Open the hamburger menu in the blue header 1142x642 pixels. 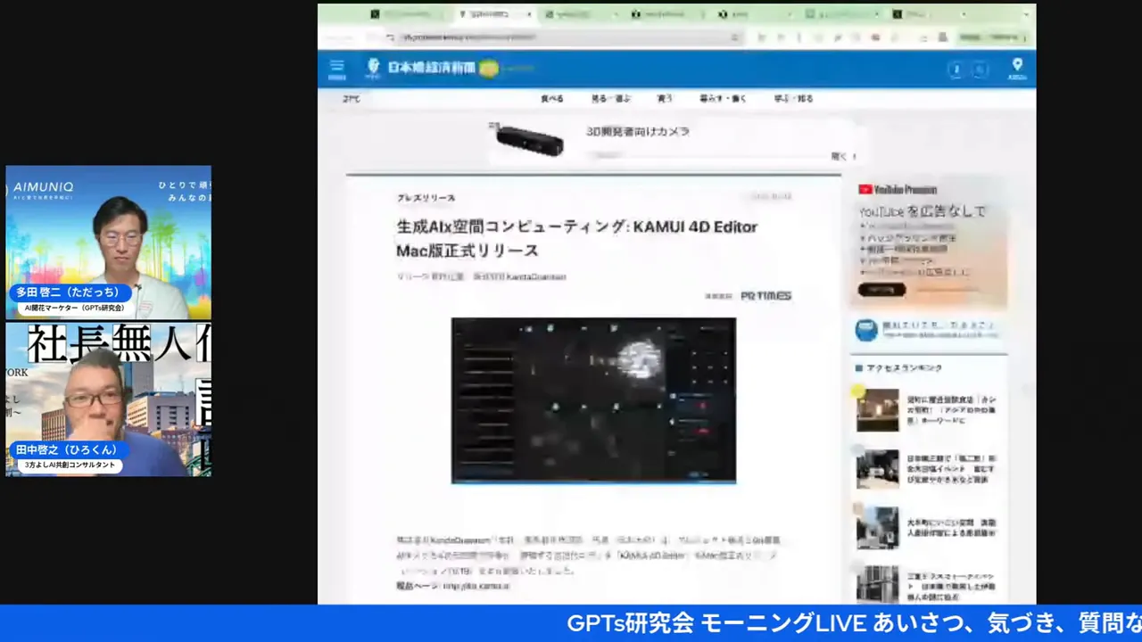336,69
